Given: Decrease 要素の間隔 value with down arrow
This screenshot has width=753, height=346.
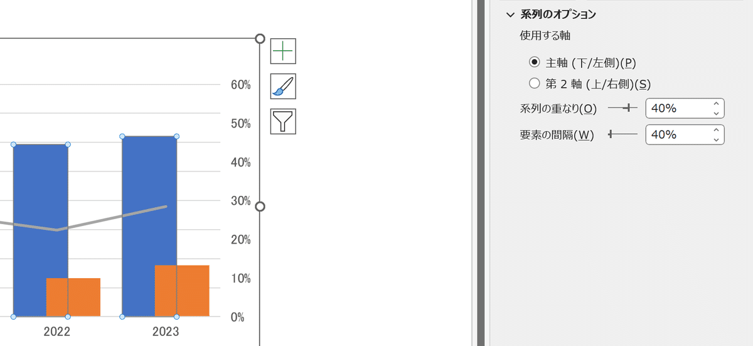Looking at the screenshot, I should (x=716, y=139).
